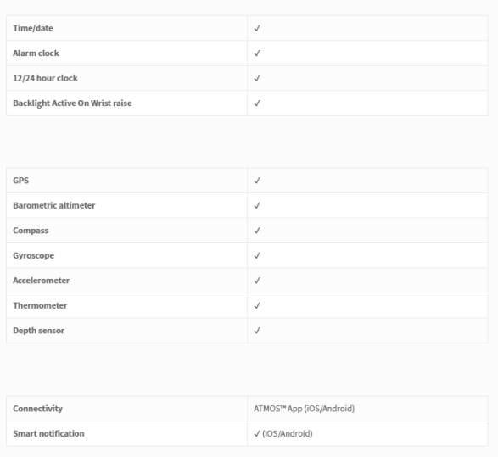This screenshot has height=457, width=498.
Task: Click the Thermometer checkmark
Action: [x=257, y=305]
